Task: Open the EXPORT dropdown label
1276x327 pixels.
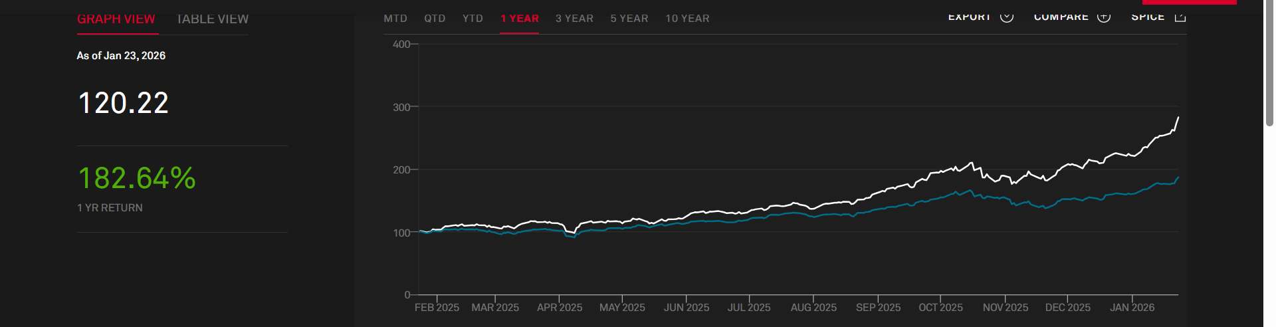Action: pos(969,17)
